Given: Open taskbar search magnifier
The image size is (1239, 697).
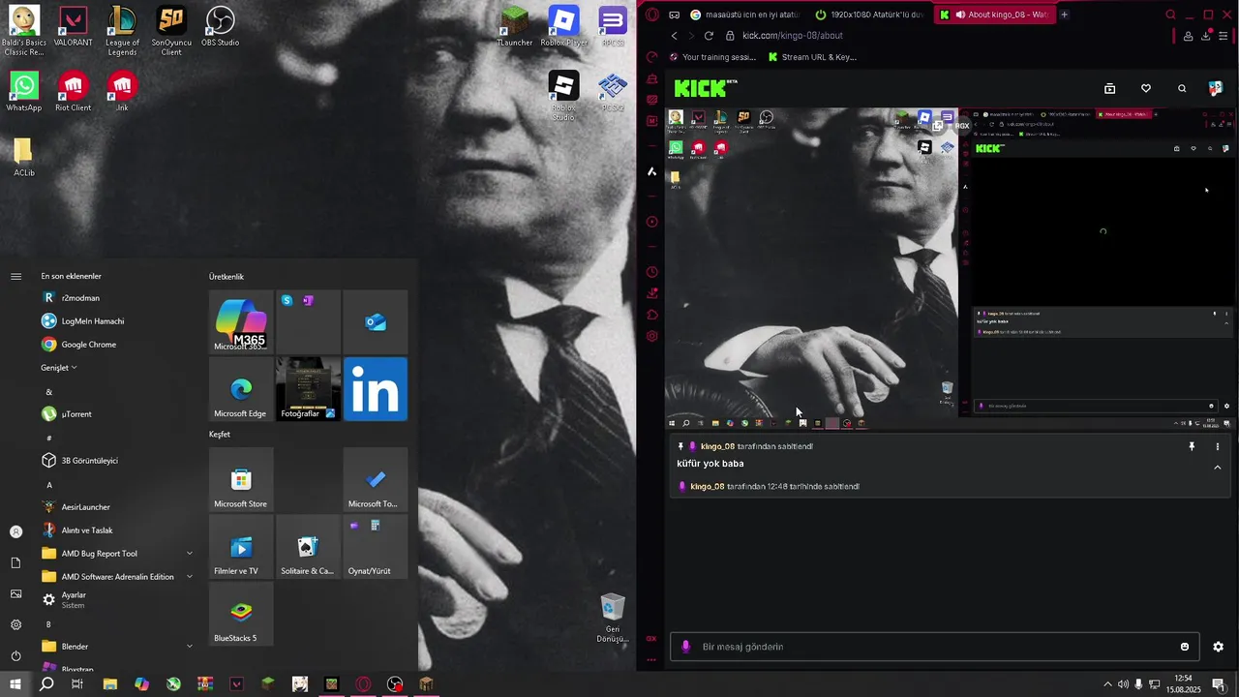Looking at the screenshot, I should [46, 684].
